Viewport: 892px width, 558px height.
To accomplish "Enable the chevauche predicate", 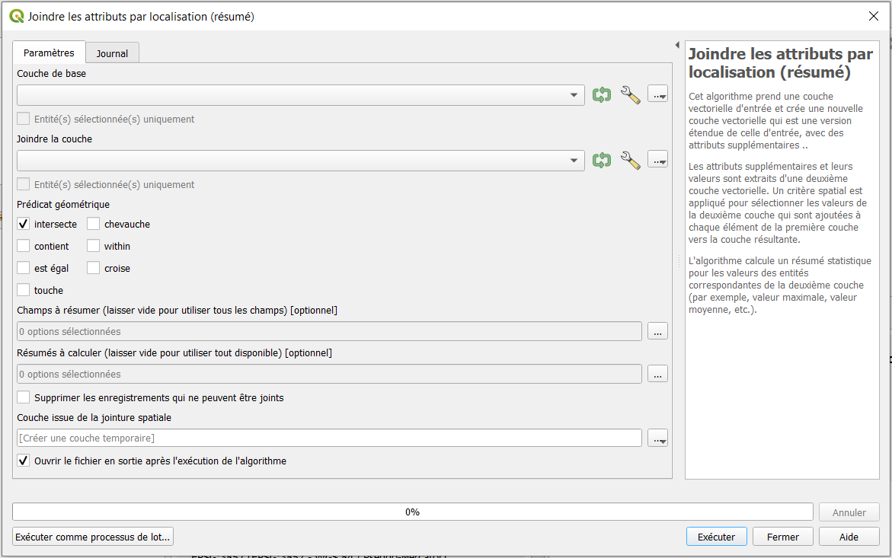I will (x=93, y=224).
